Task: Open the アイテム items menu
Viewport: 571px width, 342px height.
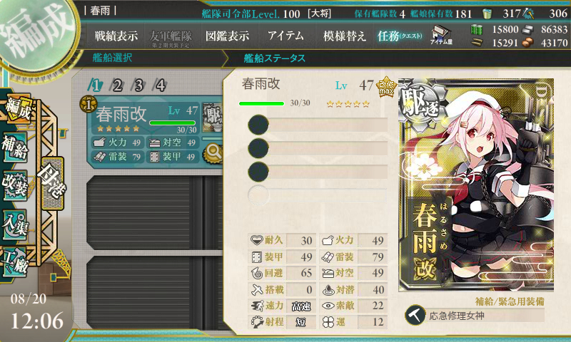Action: point(285,36)
